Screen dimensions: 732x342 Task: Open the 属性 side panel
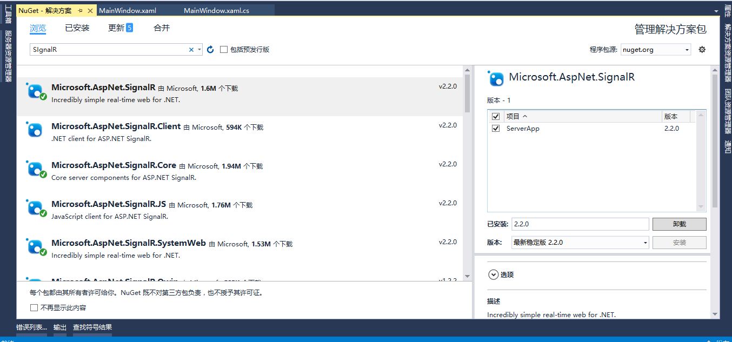coord(727,11)
